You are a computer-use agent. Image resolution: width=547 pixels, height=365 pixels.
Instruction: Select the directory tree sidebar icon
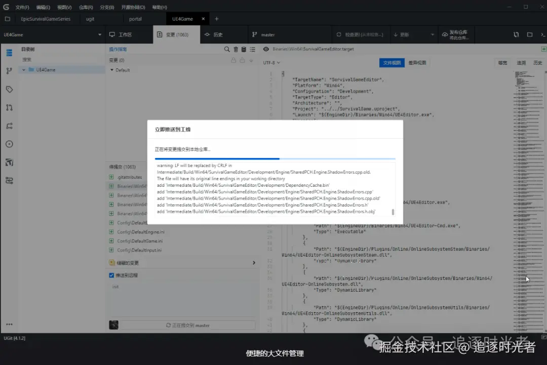click(10, 53)
